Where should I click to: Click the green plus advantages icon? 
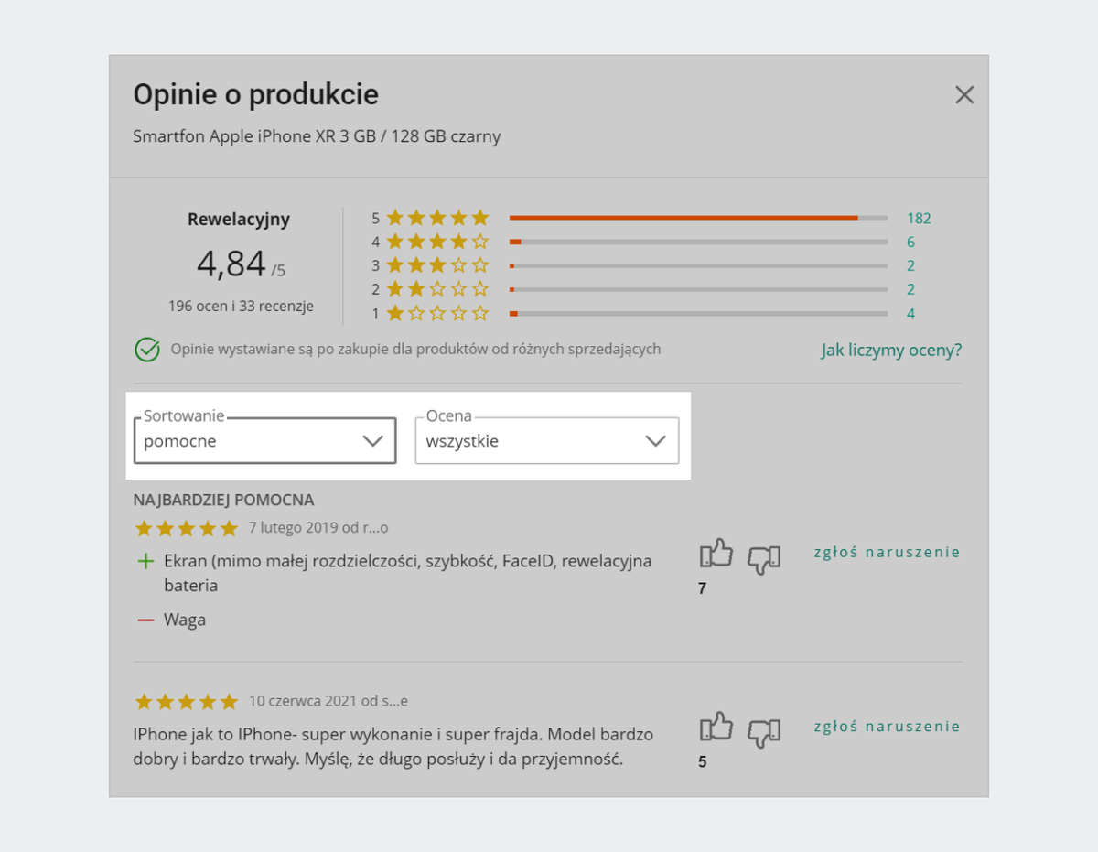click(145, 561)
